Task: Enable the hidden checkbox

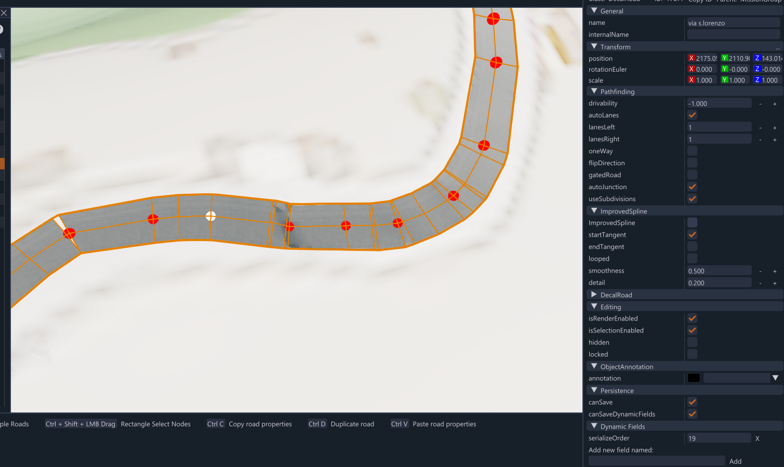Action: pos(693,342)
